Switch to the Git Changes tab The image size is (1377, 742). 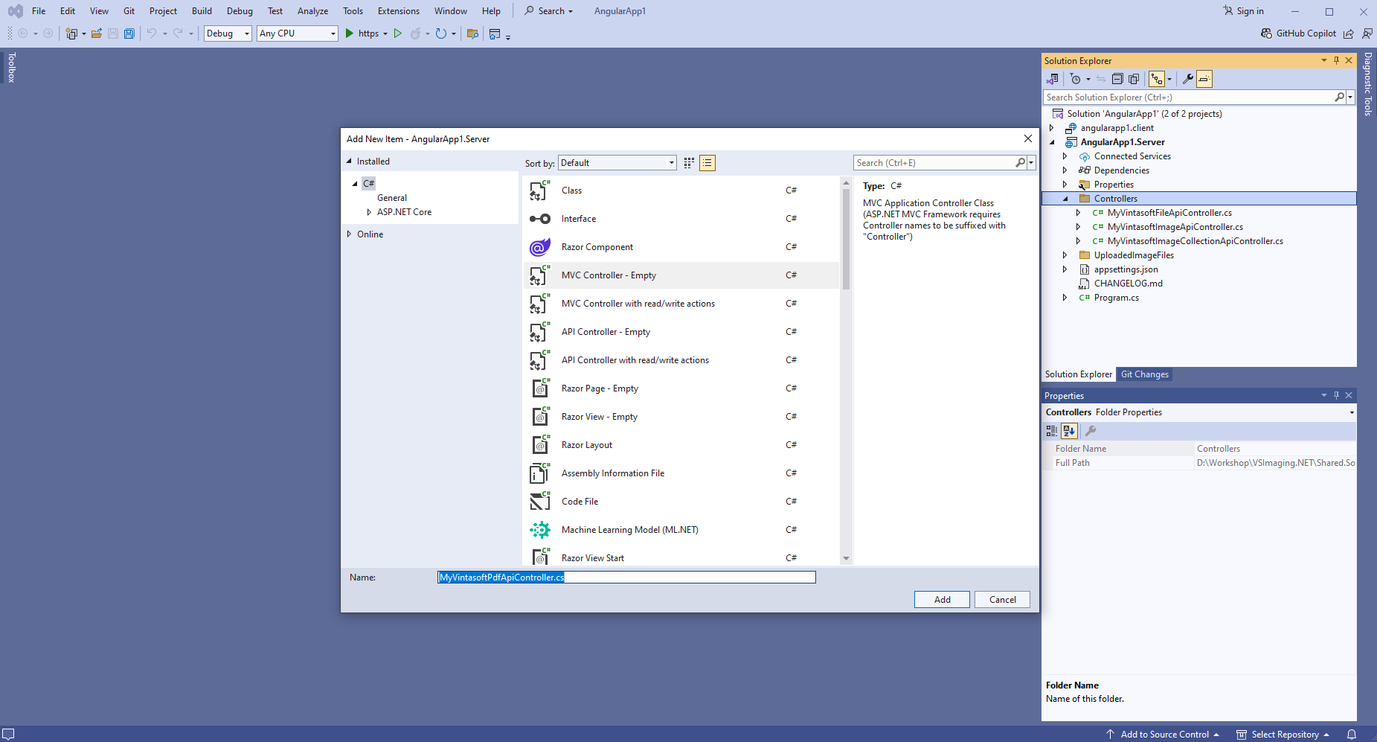click(x=1144, y=374)
